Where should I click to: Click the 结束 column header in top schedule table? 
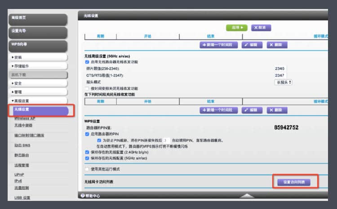pyautogui.click(x=211, y=36)
